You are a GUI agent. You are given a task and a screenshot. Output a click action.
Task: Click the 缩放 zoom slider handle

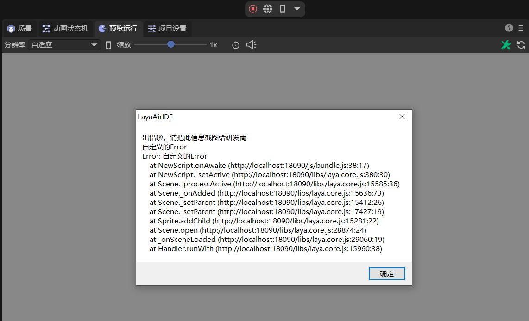click(x=171, y=44)
